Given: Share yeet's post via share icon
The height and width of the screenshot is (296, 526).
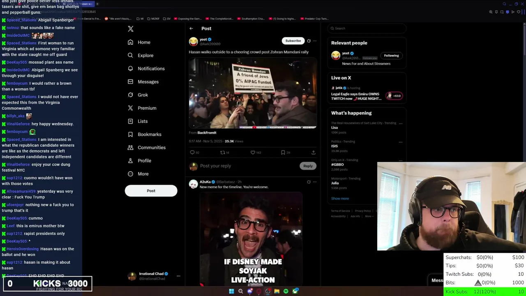Looking at the screenshot, I should [313, 153].
